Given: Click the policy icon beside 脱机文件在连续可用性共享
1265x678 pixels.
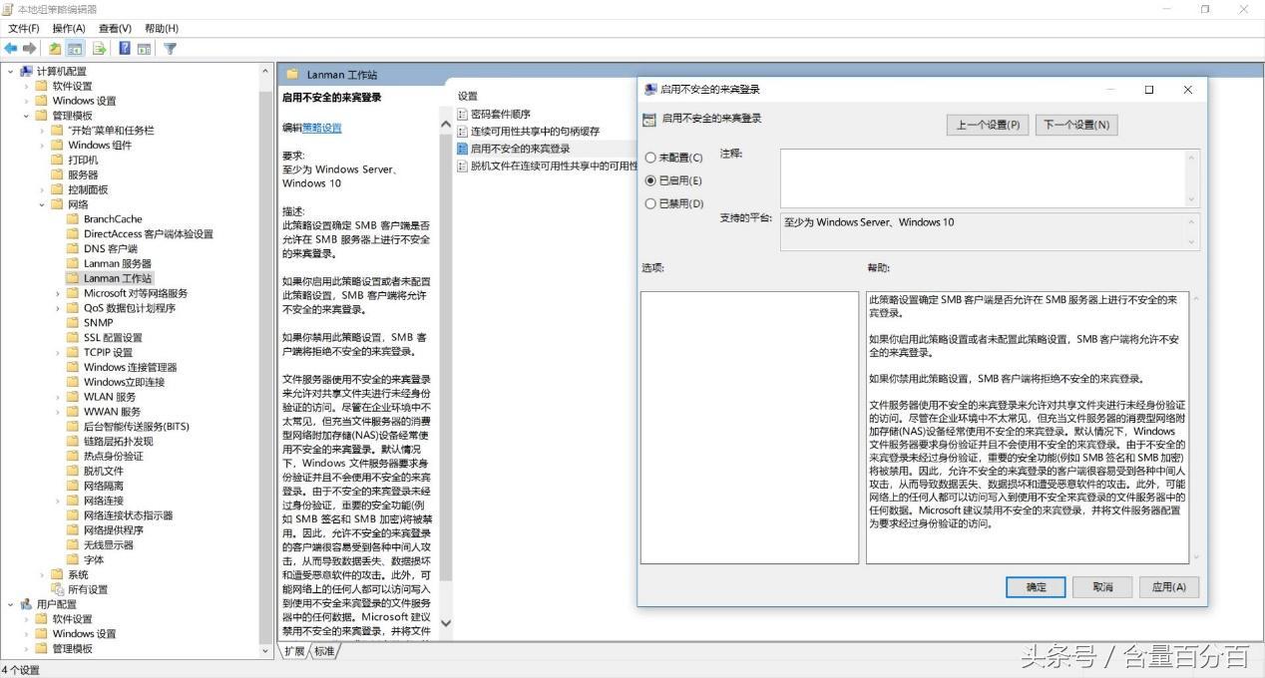Looking at the screenshot, I should pyautogui.click(x=462, y=166).
